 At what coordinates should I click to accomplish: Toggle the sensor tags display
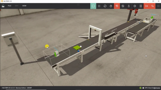pyautogui.click(x=146, y=6)
